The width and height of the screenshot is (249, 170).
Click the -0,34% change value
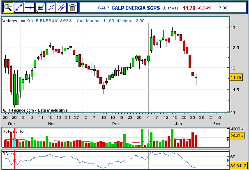coord(205,8)
